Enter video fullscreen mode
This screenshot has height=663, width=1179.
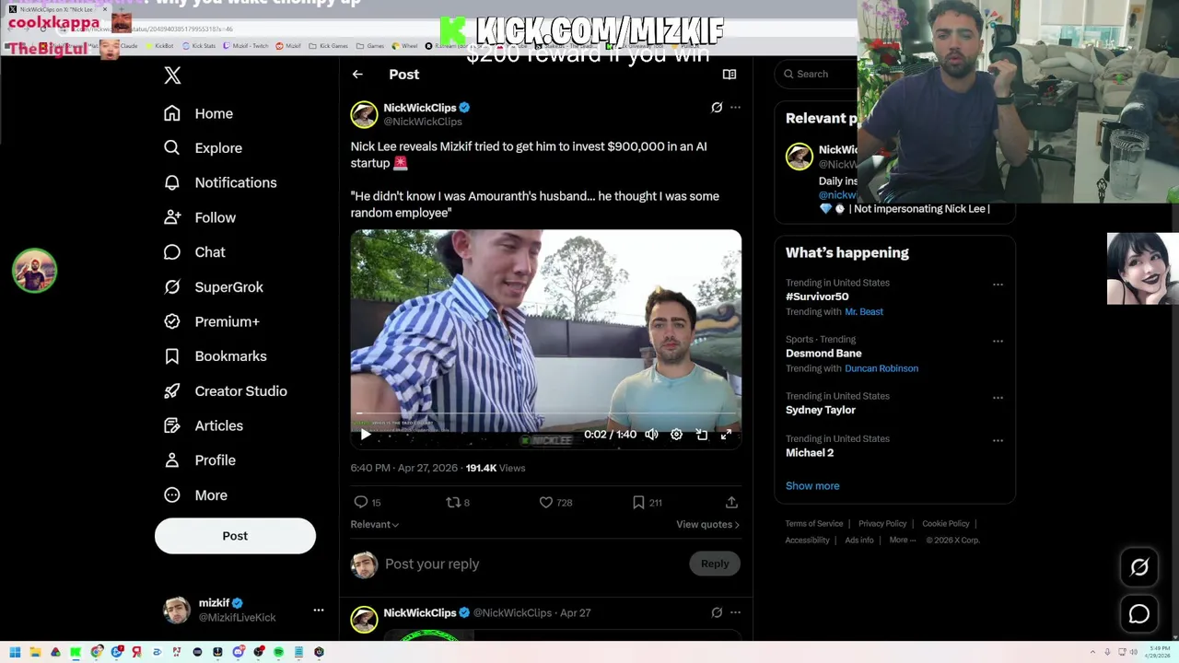tap(726, 435)
